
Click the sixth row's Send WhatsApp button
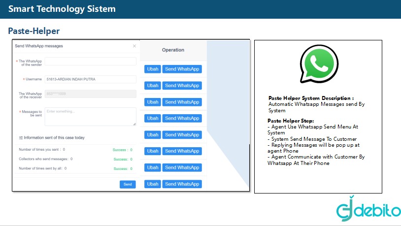point(182,151)
